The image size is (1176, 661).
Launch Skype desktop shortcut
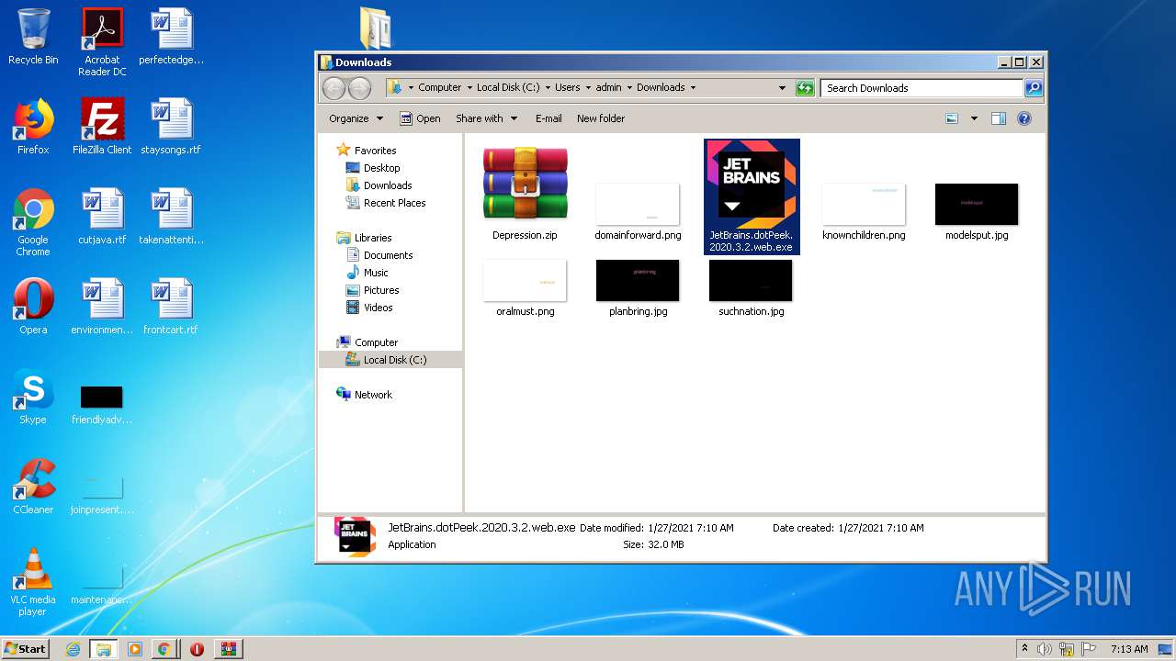point(33,397)
